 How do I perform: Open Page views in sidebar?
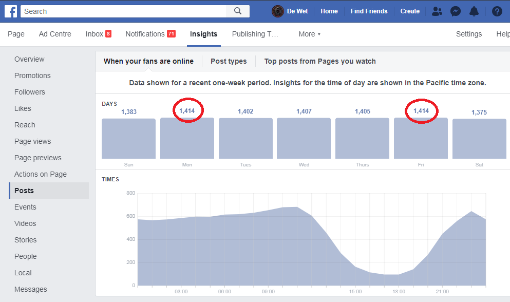click(x=32, y=141)
